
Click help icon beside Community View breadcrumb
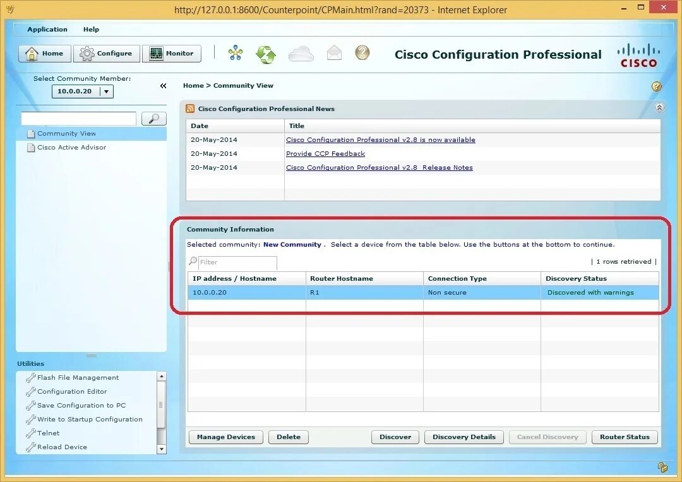656,86
